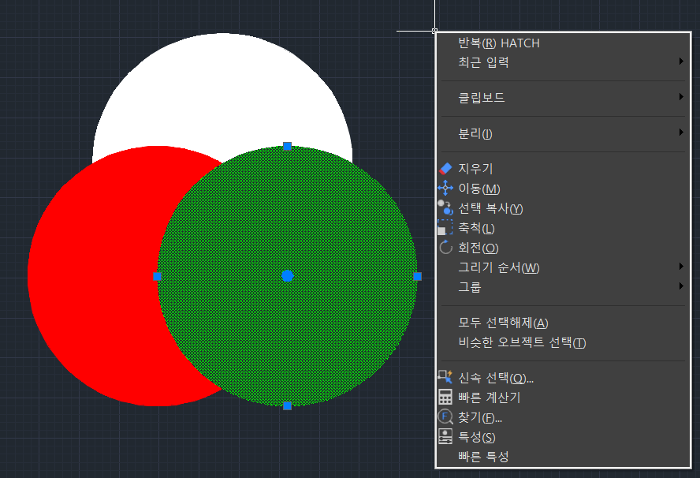Click the 회전(O) label
The image size is (700, 478).
(x=478, y=248)
